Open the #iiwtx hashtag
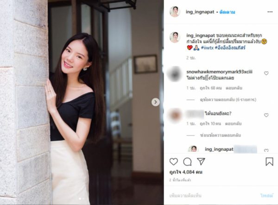The width and height of the screenshot is (278, 205). pos(207,48)
